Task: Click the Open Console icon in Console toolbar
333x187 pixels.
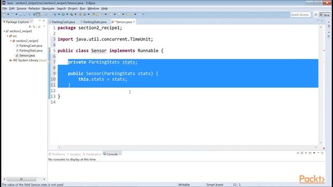Action: point(310,153)
